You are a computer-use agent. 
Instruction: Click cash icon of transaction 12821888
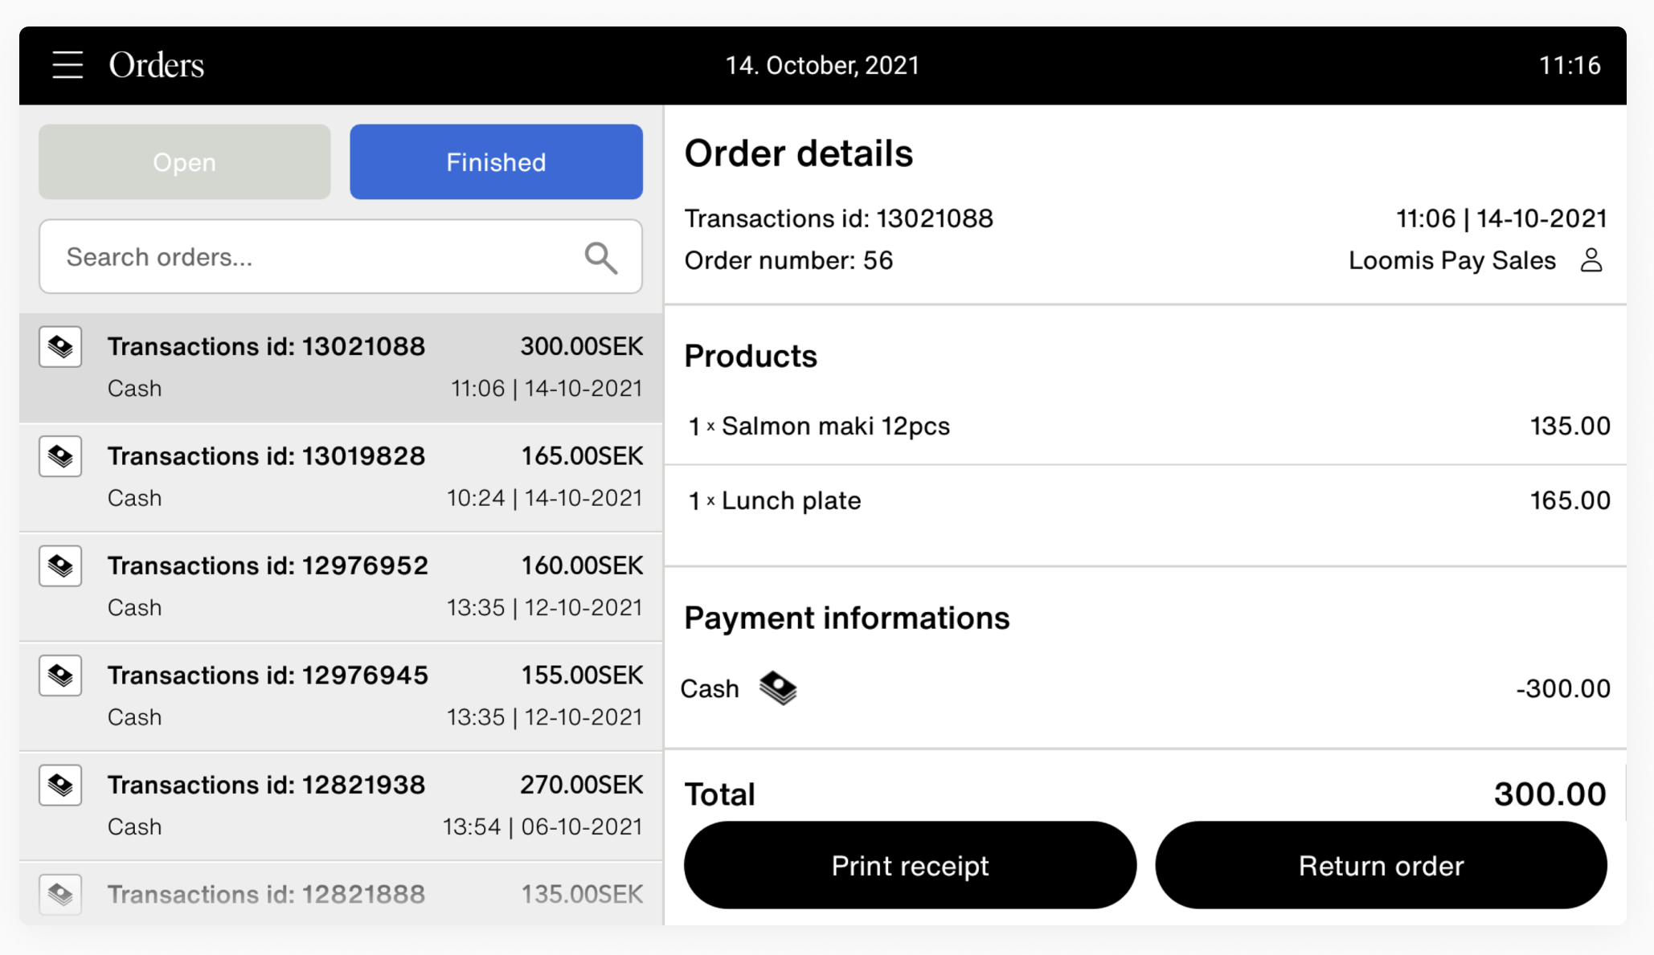[60, 894]
